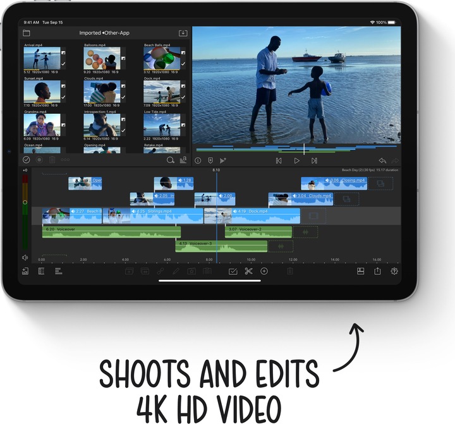The image size is (455, 424).
Task: Add a marker with the marker icon
Action: click(210, 161)
